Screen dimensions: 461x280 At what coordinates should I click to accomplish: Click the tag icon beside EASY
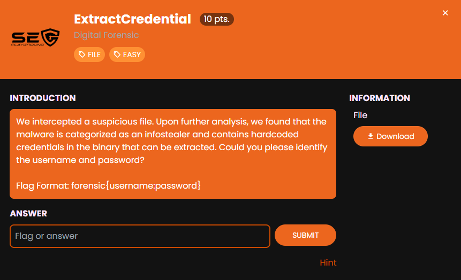[117, 55]
